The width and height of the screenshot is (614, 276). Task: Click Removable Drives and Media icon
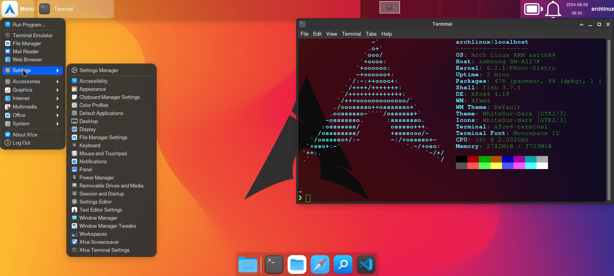tap(74, 186)
